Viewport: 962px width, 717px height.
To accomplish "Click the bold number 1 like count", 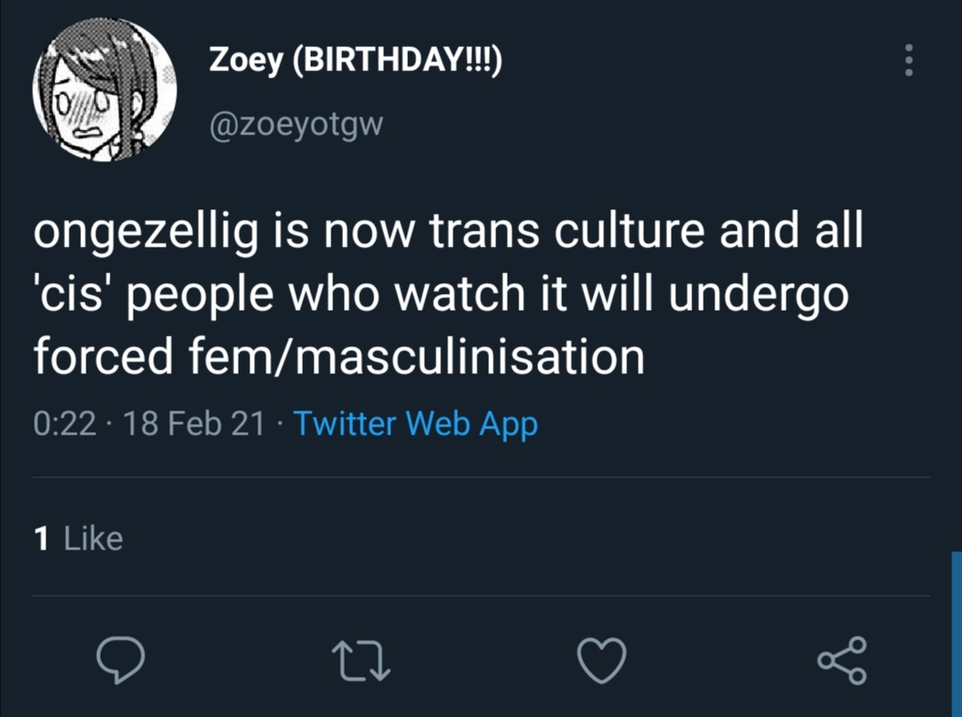I will [40, 539].
